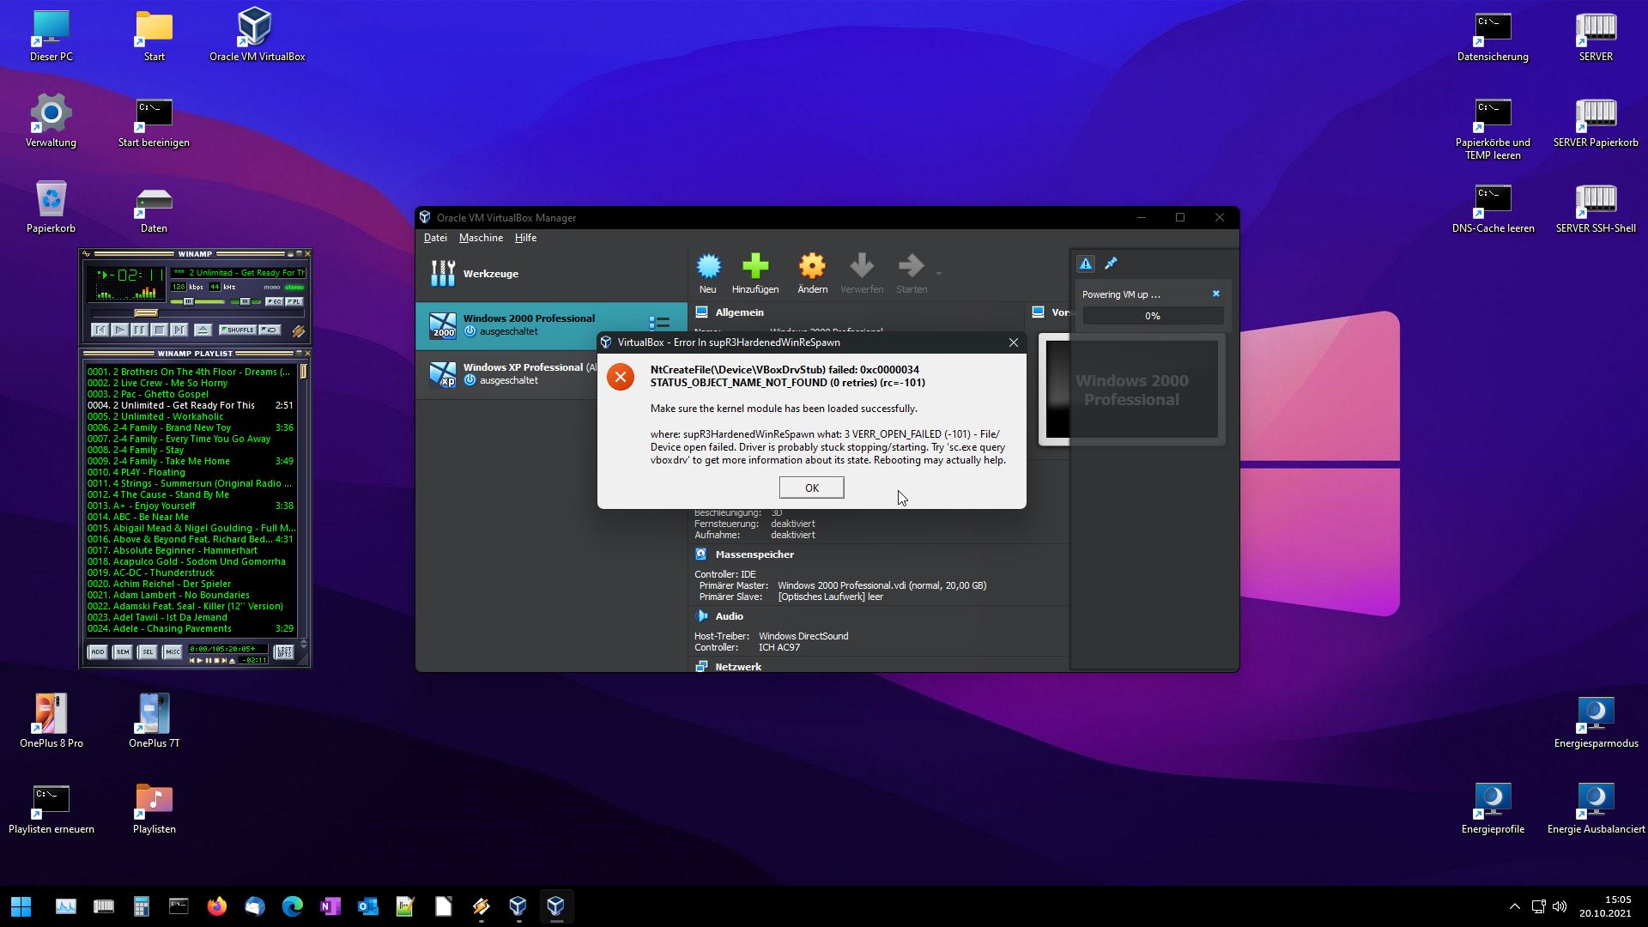1648x927 pixels.
Task: Cancel the Powering VM up task
Action: [1215, 294]
